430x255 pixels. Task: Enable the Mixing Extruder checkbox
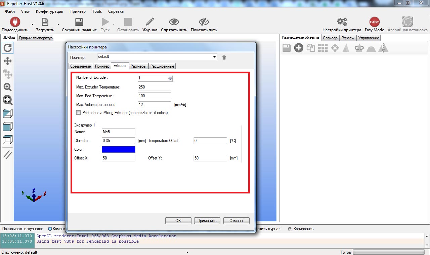tap(79, 113)
